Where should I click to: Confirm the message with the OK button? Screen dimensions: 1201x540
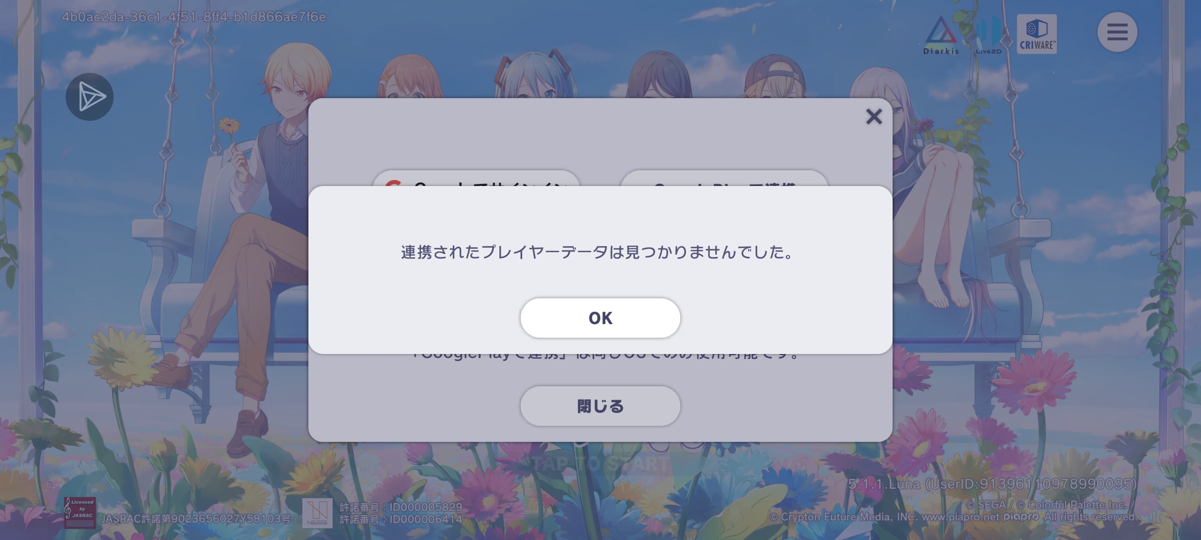pyautogui.click(x=600, y=318)
